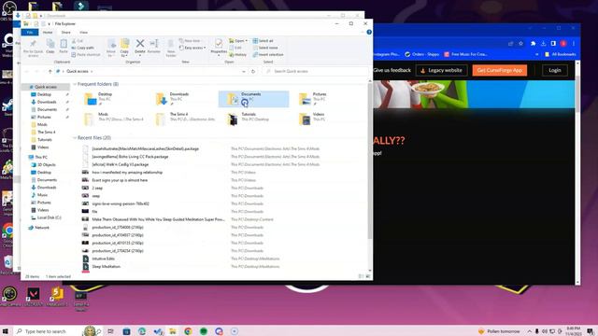The image size is (598, 336).
Task: Click the browser bookmark star icon
Action: pos(520,44)
